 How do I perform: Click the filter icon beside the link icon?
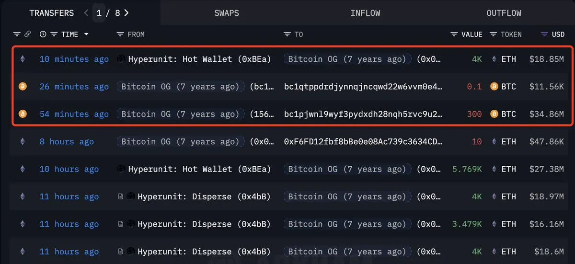pyautogui.click(x=17, y=34)
